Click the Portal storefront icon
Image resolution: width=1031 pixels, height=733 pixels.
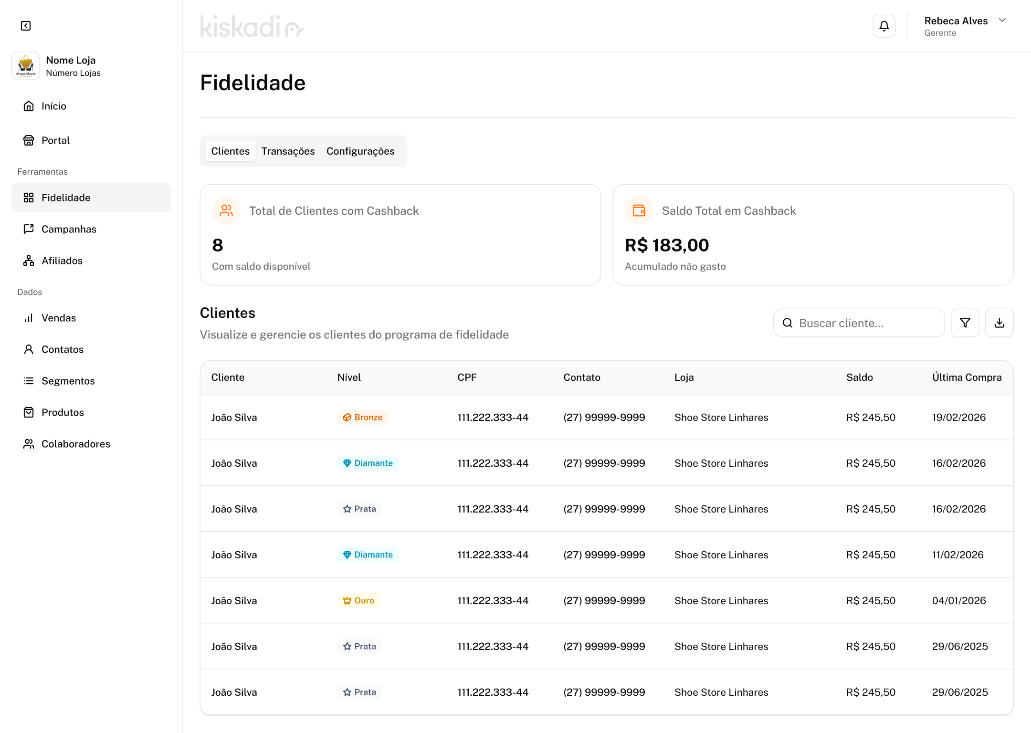29,140
